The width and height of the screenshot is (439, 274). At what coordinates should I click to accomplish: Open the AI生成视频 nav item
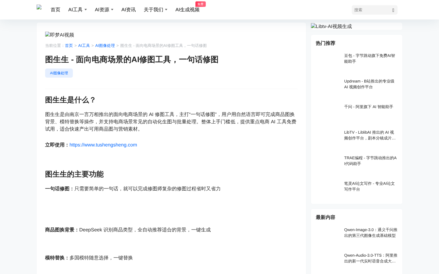coord(187,10)
